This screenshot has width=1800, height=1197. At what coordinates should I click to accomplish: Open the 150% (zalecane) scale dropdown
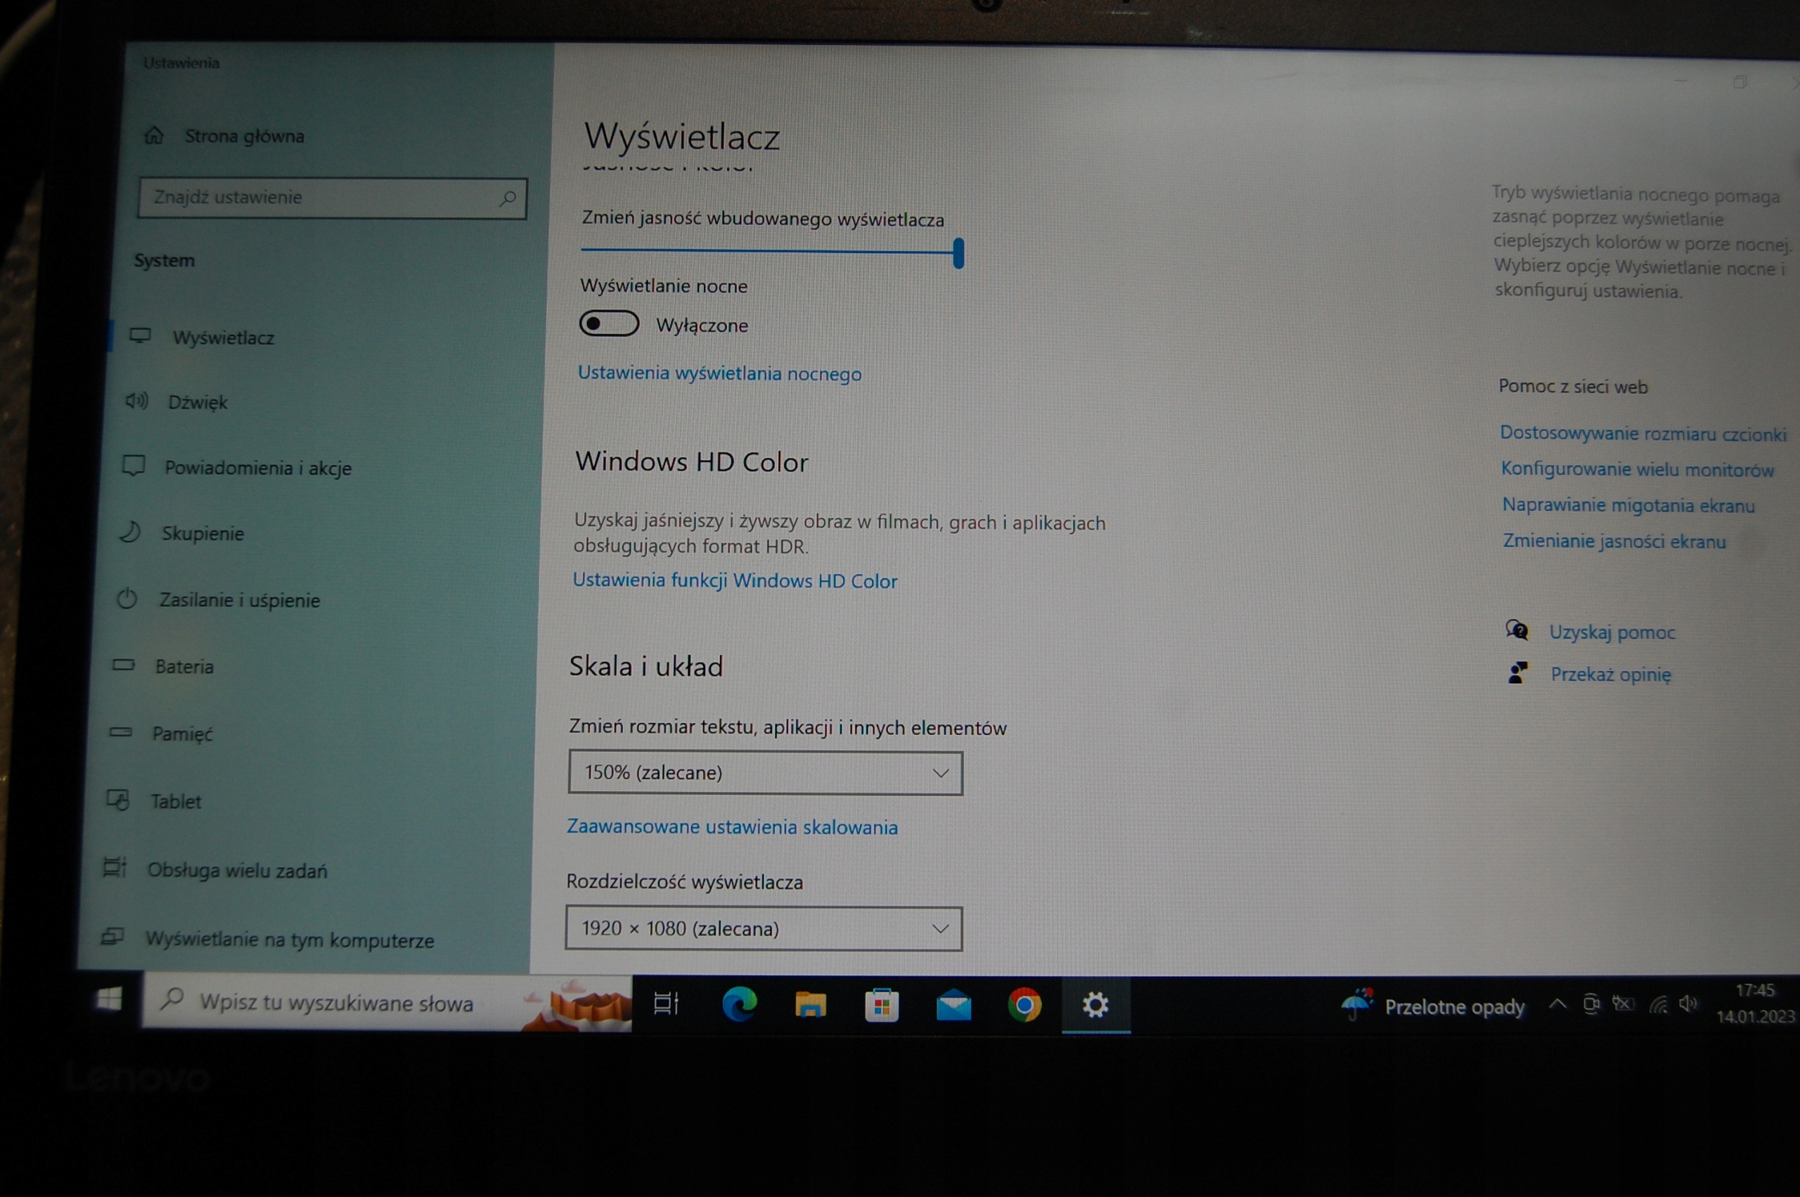764,772
